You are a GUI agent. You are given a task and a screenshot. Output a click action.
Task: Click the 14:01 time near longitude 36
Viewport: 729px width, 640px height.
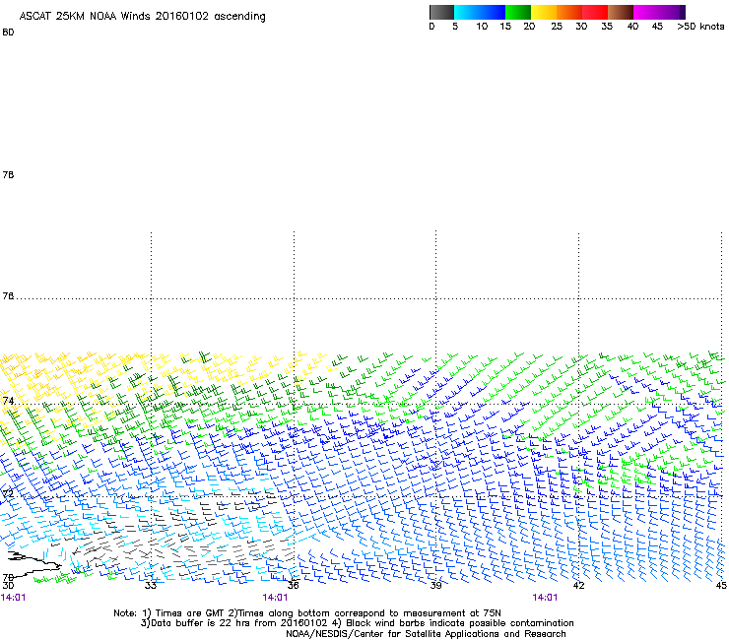[x=275, y=598]
